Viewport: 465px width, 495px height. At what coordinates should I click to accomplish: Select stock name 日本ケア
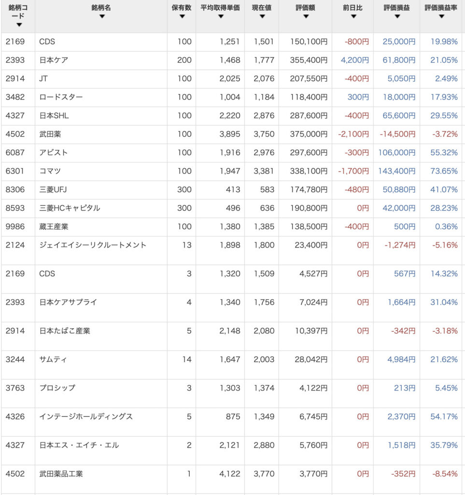click(x=54, y=60)
